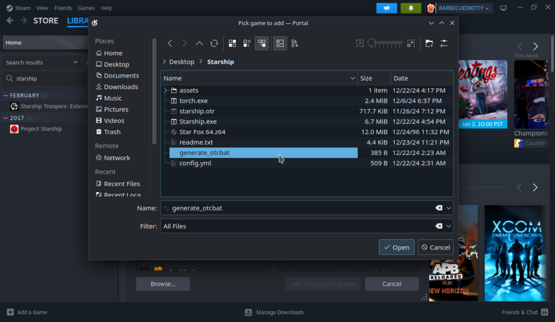This screenshot has height=322, width=555.
Task: Click the icon zoom size slider
Action: [385, 43]
